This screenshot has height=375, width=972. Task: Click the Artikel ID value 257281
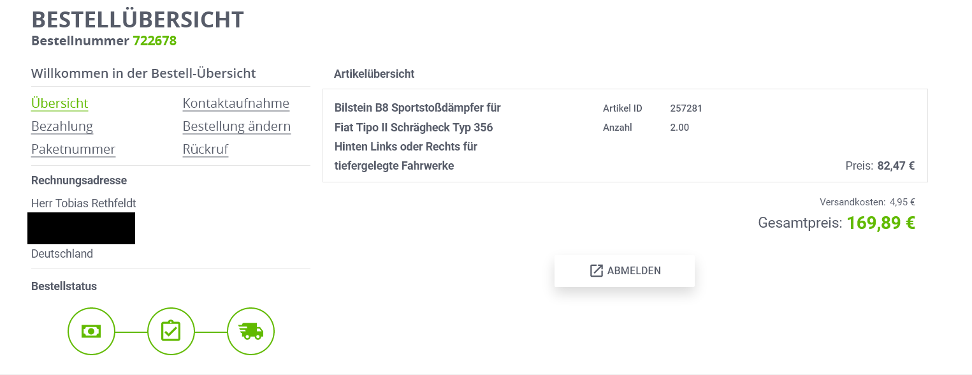point(686,108)
